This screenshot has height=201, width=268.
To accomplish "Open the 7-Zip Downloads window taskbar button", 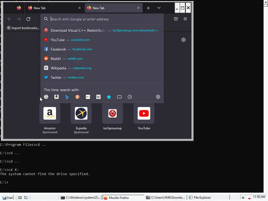I will coord(166,198).
